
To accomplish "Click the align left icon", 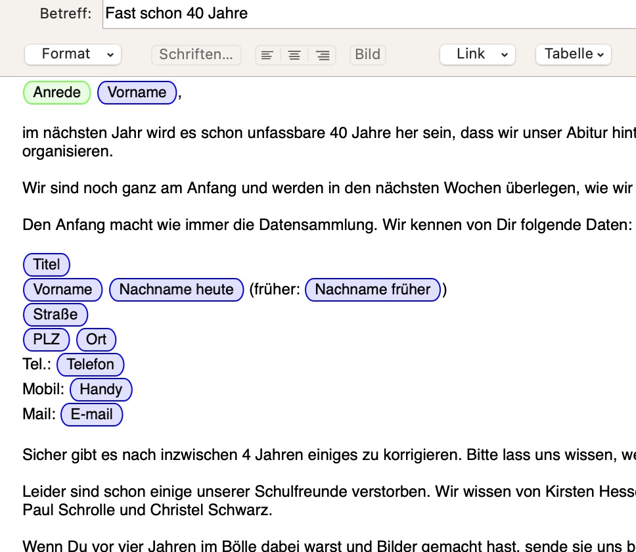I will point(267,55).
